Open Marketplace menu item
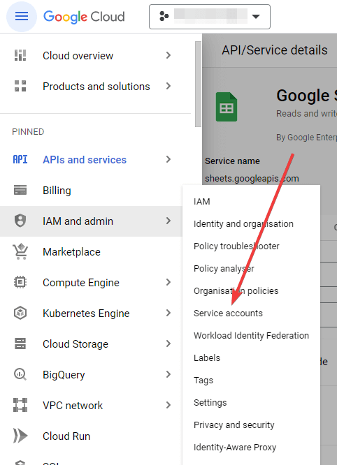 pos(71,252)
